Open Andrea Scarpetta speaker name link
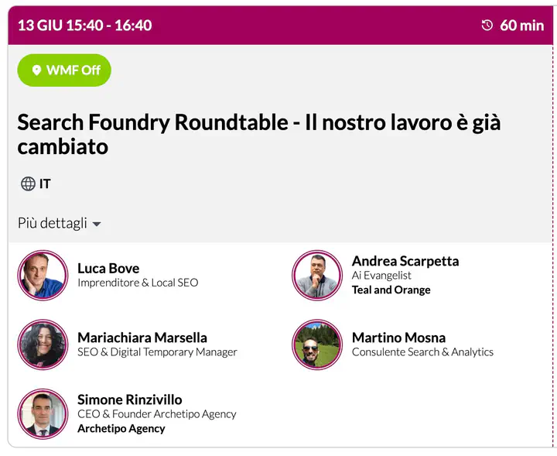557x456 pixels. 405,261
